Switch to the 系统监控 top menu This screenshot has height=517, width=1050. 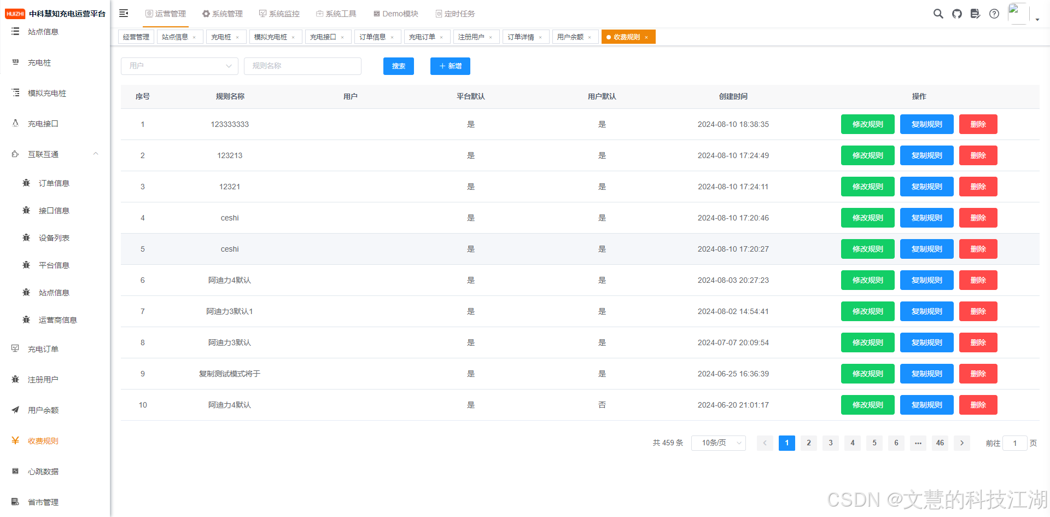pos(279,14)
